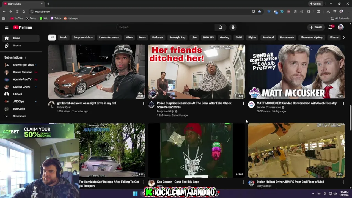
Task: Open the No Jumper bookmark
Action: coord(71,18)
